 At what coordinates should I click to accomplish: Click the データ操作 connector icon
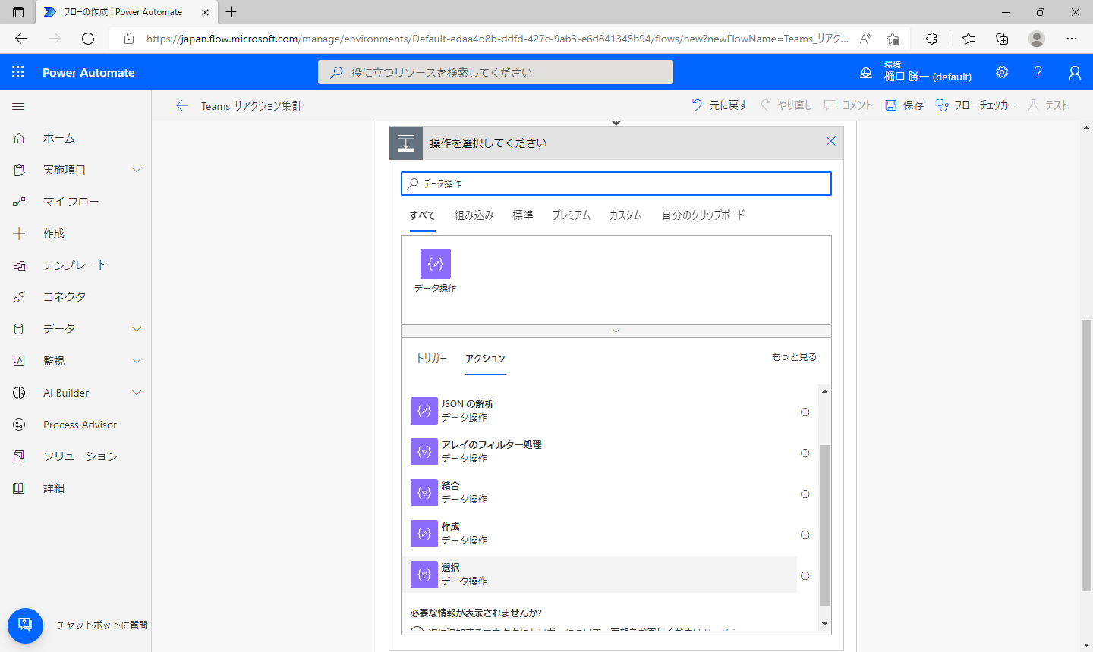pos(436,264)
